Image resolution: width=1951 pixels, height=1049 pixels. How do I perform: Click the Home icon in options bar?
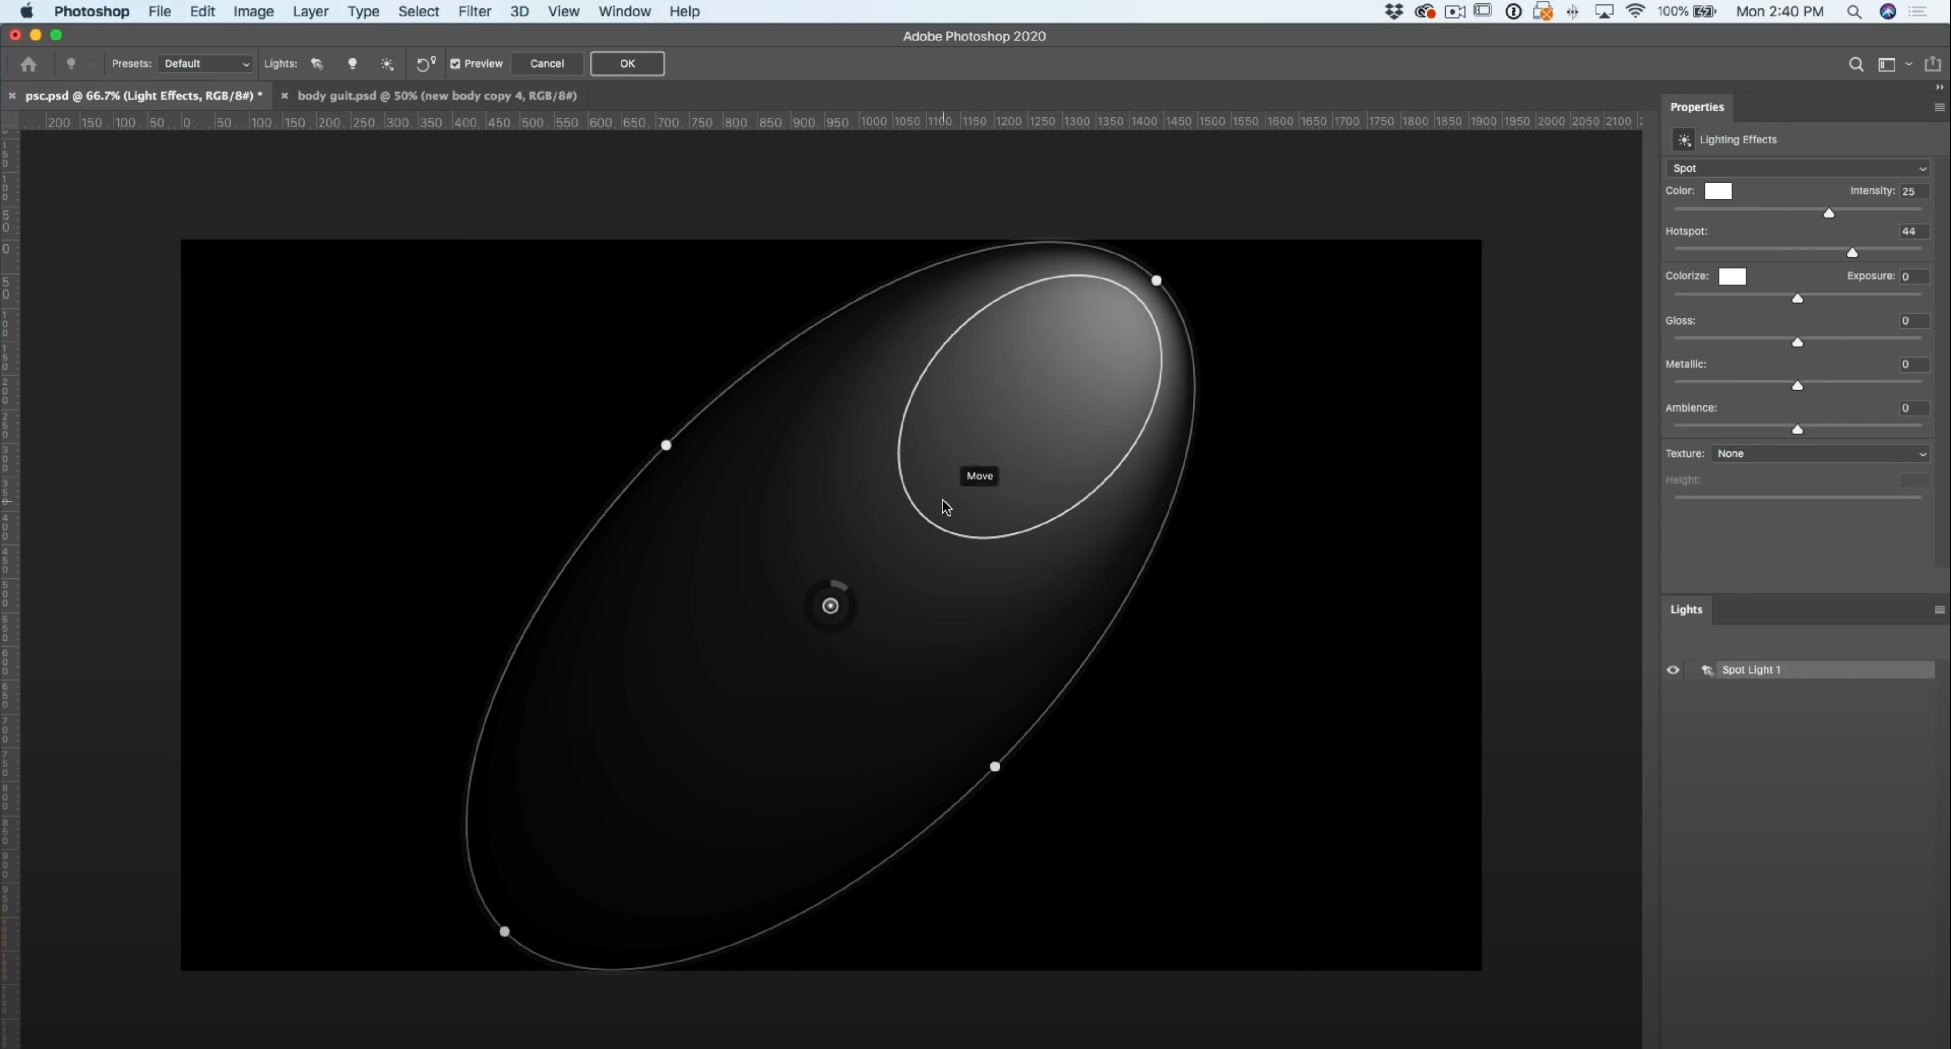coord(29,64)
